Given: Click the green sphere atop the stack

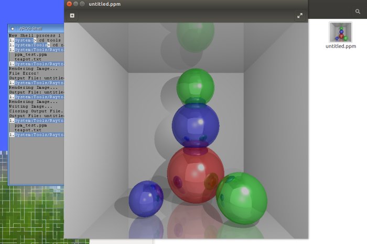Looking at the screenshot, I should coord(195,86).
